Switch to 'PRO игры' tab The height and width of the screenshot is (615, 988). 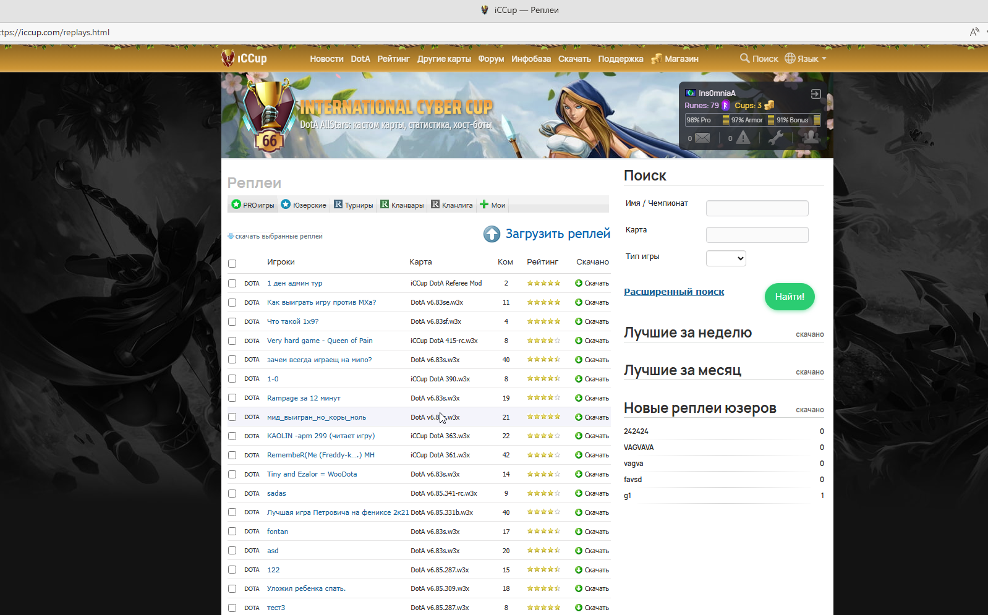click(x=253, y=205)
